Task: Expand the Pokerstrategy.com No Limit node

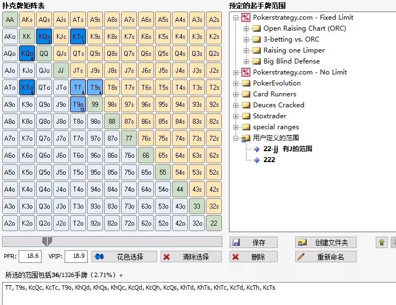Action: [x=236, y=72]
